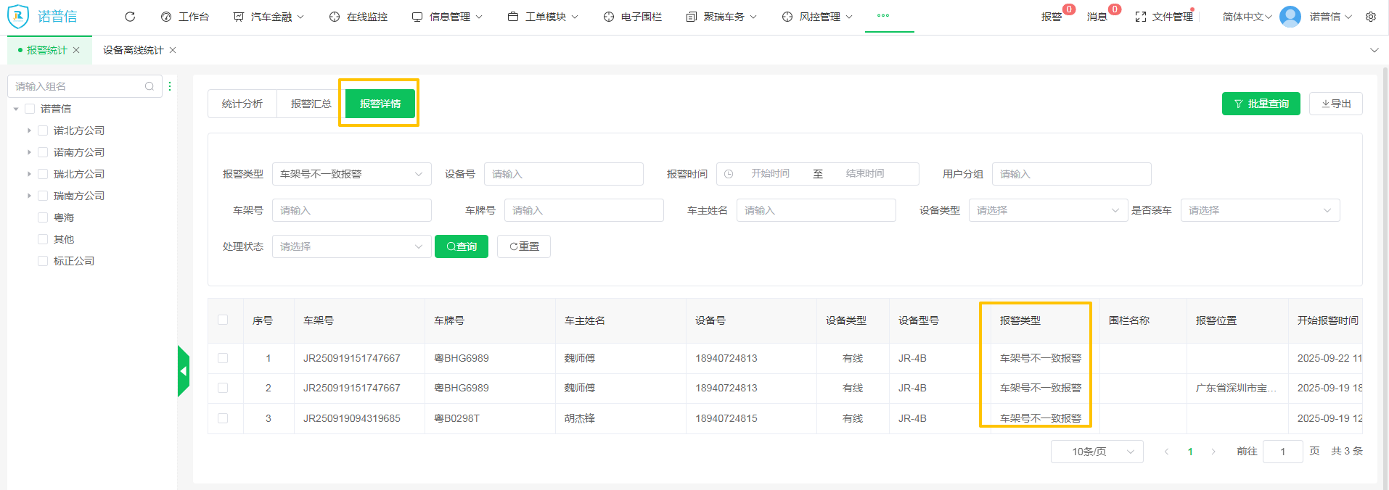Open the vertical dots menu beside group search
Viewport: 1389px width, 490px height.
[x=170, y=86]
